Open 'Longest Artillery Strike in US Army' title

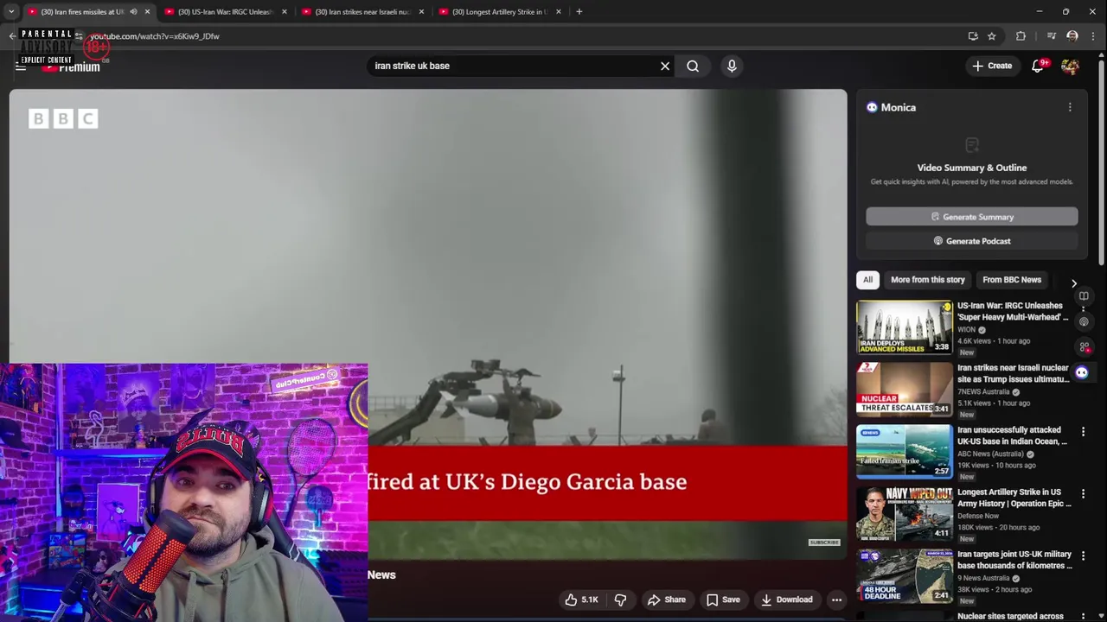click(x=1014, y=498)
